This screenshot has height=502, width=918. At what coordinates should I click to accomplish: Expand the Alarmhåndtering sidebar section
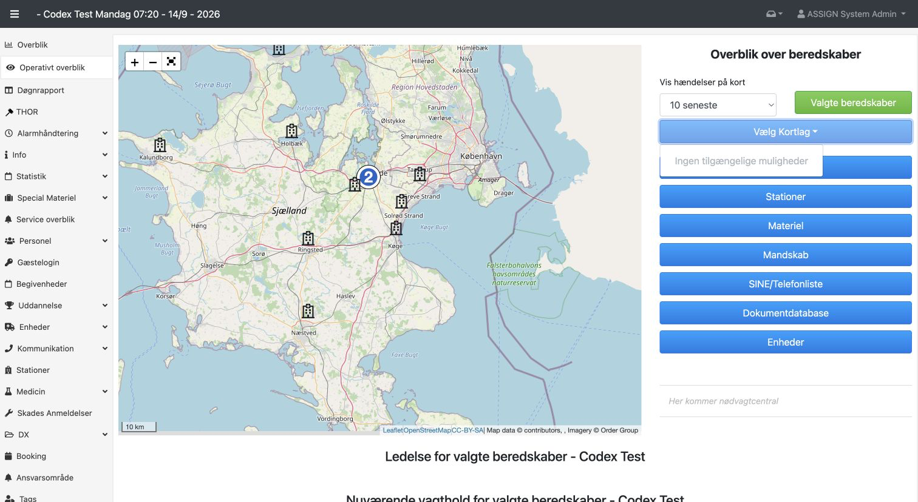(x=56, y=133)
